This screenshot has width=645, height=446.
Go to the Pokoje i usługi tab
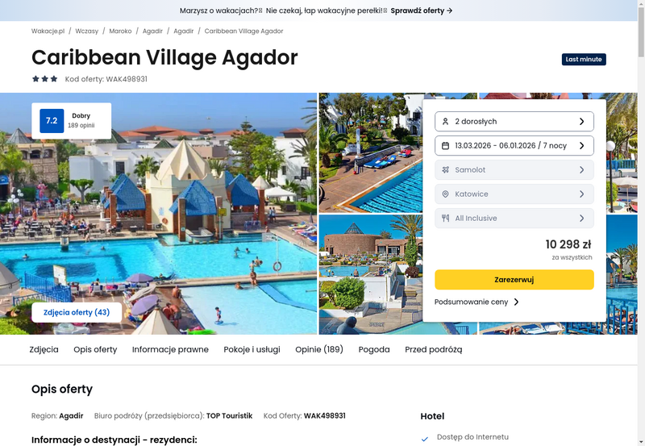point(252,349)
